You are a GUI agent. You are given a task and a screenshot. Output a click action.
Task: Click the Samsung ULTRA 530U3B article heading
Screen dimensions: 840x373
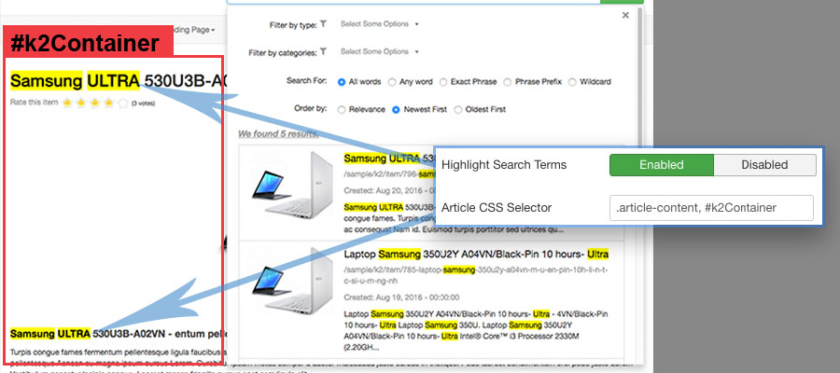pyautogui.click(x=119, y=81)
